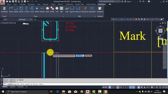This screenshot has width=168, height=94.
Task: Add a new drawing tab with plus
Action: coord(35,19)
